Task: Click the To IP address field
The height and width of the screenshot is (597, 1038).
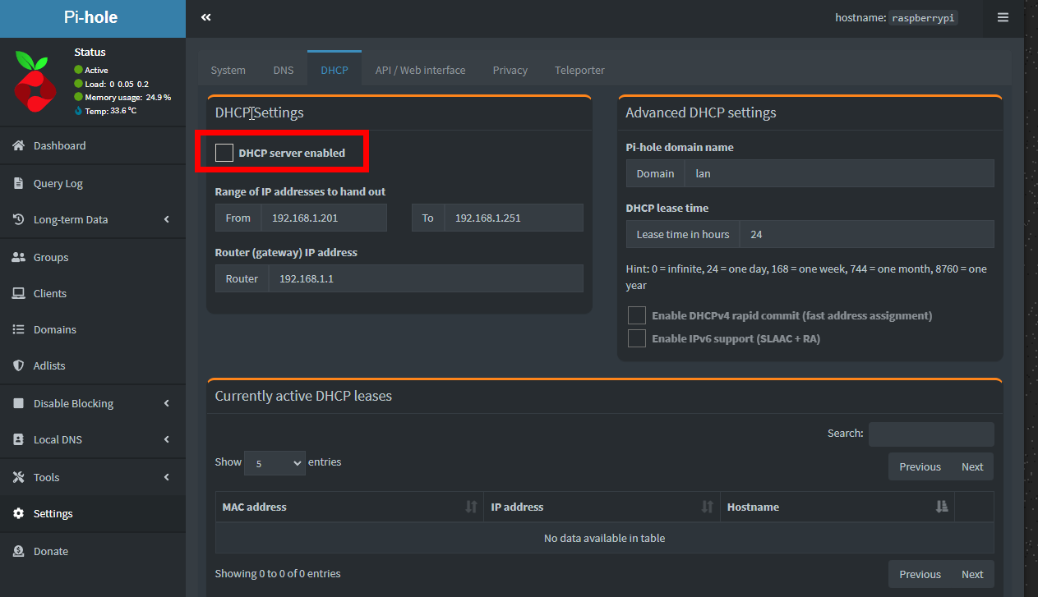Action: (x=514, y=218)
